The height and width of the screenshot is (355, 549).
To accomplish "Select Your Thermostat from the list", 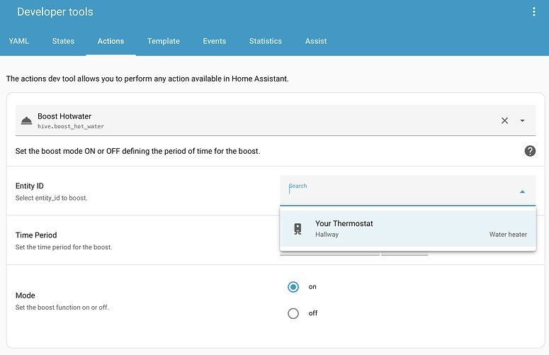I will [x=408, y=229].
